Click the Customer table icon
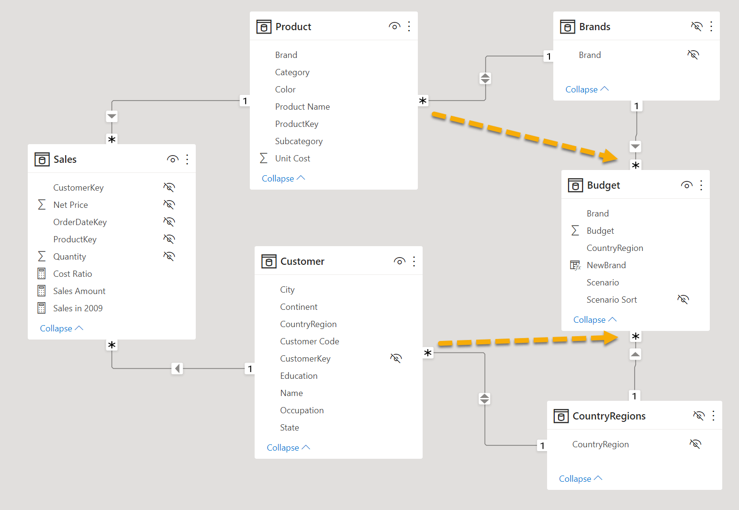 [x=269, y=261]
